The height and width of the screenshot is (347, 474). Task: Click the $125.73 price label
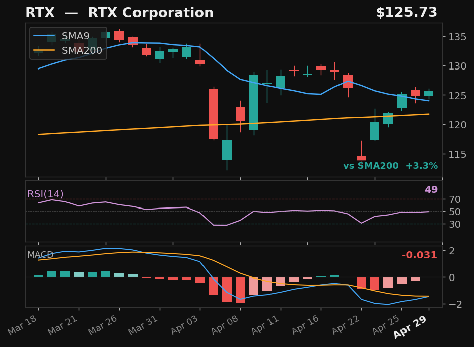pyautogui.click(x=407, y=13)
